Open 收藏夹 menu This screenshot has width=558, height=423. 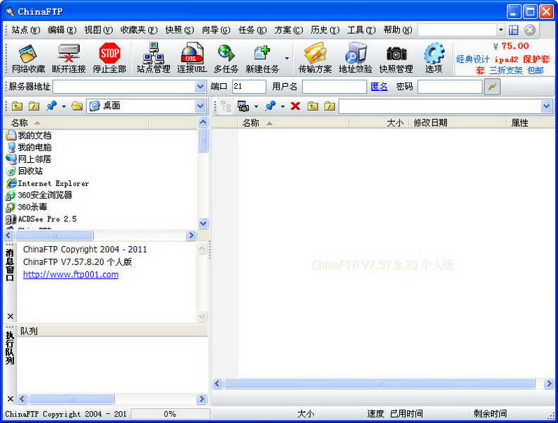point(139,30)
